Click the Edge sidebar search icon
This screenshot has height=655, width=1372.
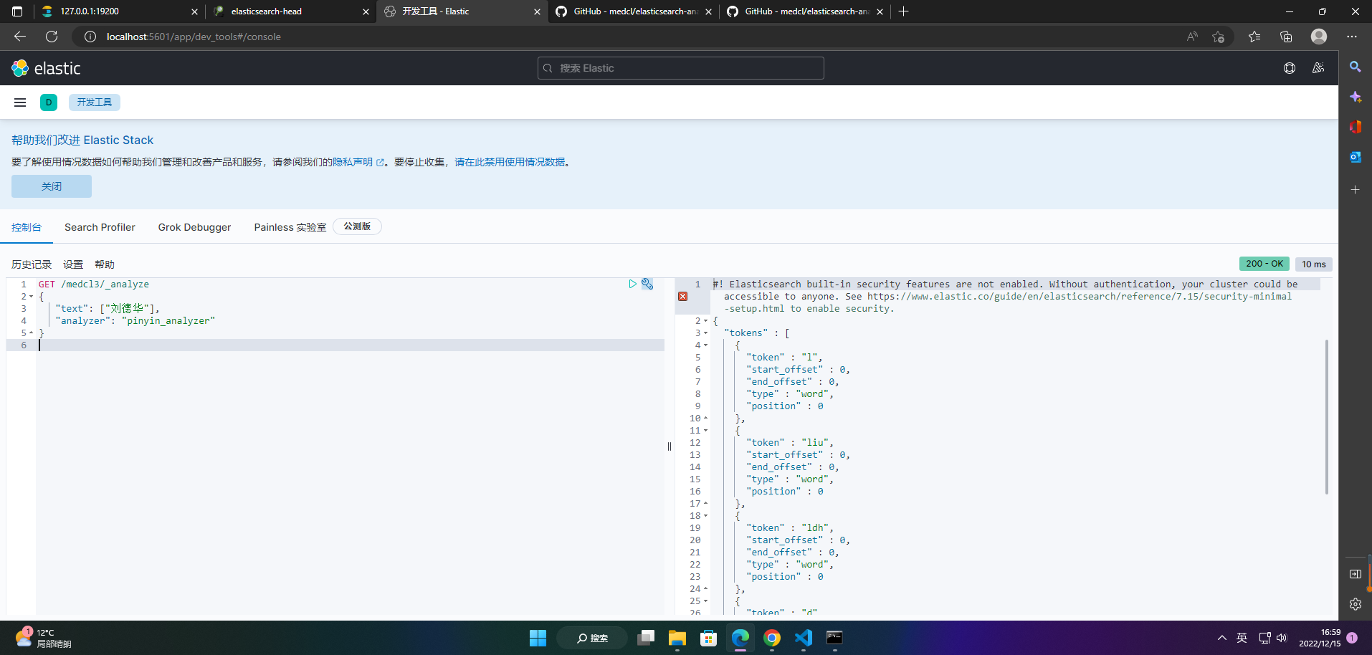[x=1355, y=67]
